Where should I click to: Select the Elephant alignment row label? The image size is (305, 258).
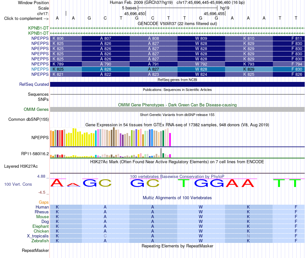40,226
